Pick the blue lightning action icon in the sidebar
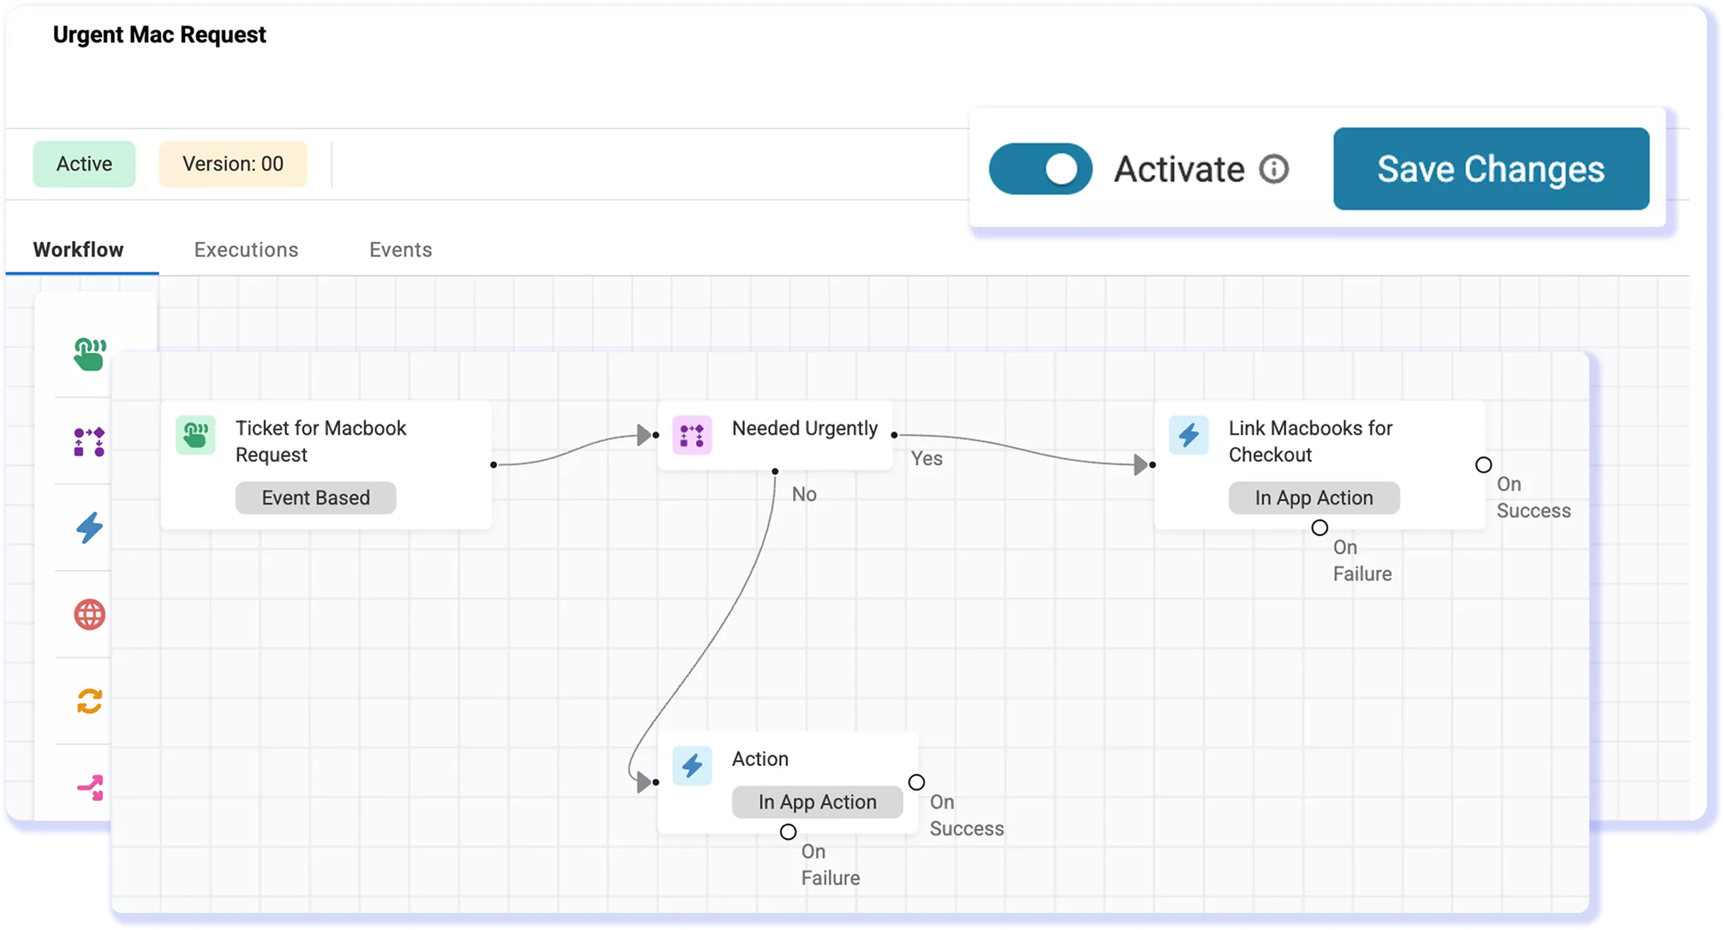This screenshot has width=1724, height=930. tap(89, 527)
